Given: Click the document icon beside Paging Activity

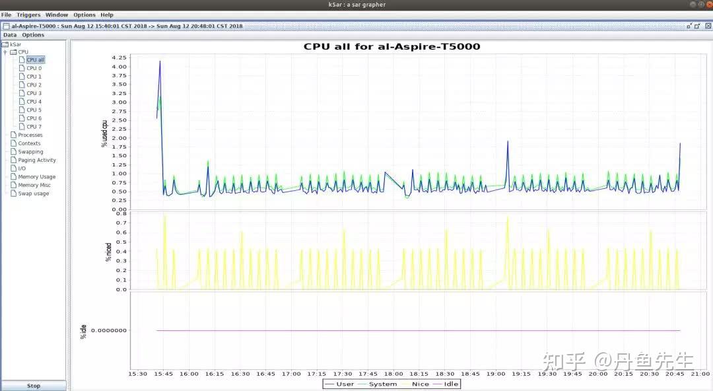Looking at the screenshot, I should tap(14, 160).
